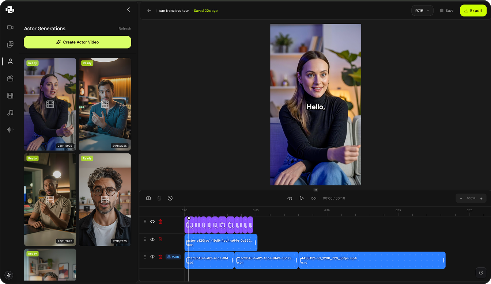Image resolution: width=491 pixels, height=284 pixels.
Task: Open the audio waveform panel in sidebar
Action: [10, 130]
